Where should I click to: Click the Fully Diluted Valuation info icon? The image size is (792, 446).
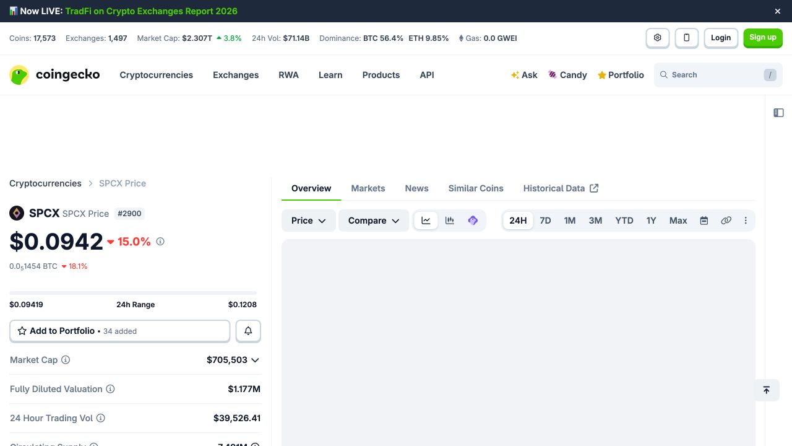tap(110, 389)
